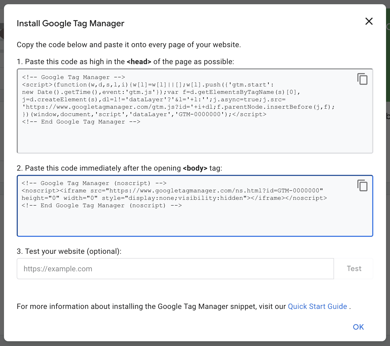390x346 pixels.
Task: Click the 'immediately after the opening <body>' instruction
Action: click(x=119, y=168)
